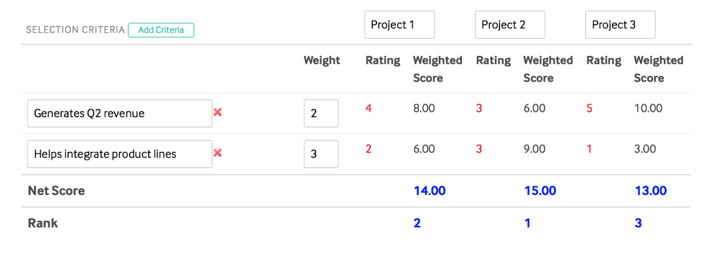This screenshot has height=270, width=718.
Task: Click Project 2 rating for Q2 revenue
Action: [479, 108]
